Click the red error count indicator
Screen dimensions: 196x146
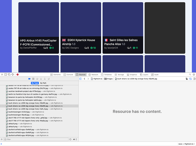[18, 74]
